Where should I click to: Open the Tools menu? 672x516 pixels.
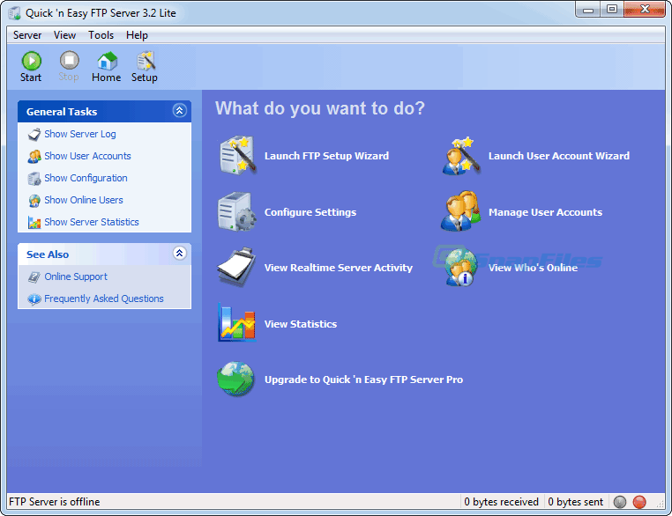point(101,35)
